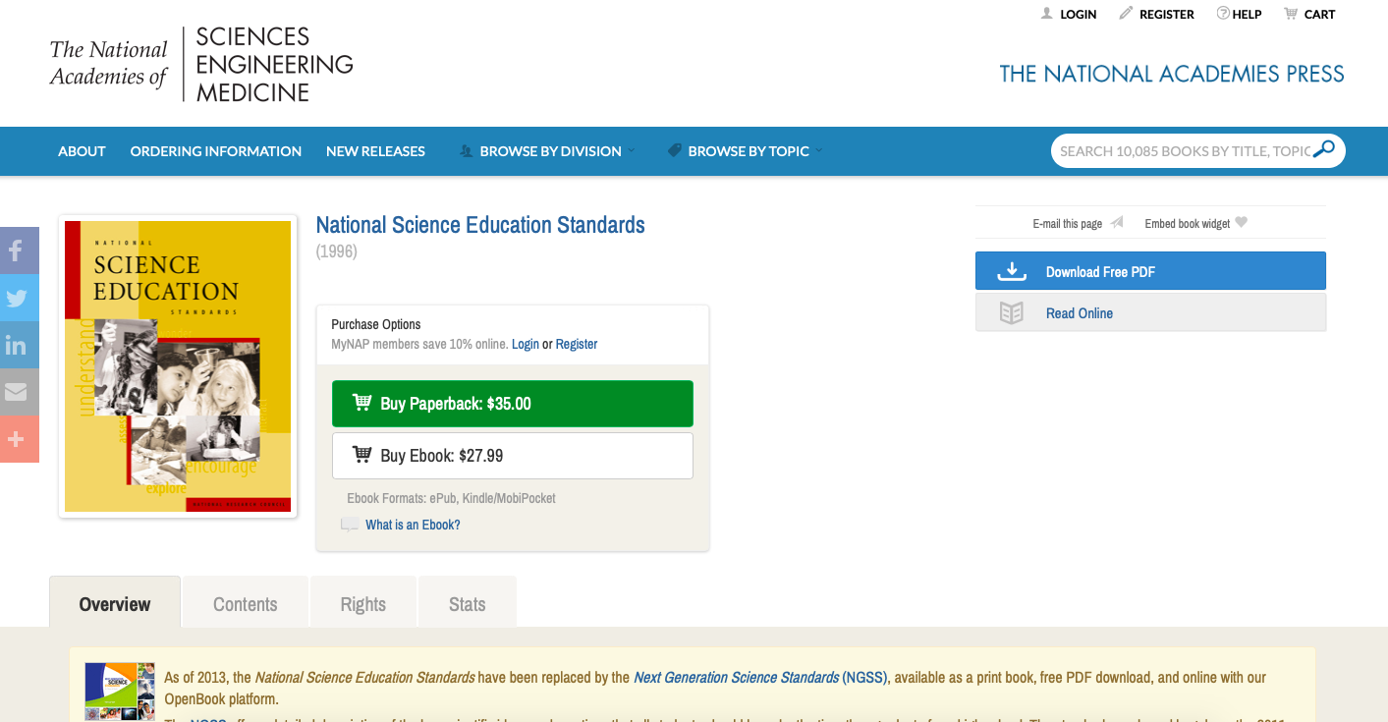The height and width of the screenshot is (722, 1388).
Task: Select the Rights tab
Action: click(x=363, y=604)
